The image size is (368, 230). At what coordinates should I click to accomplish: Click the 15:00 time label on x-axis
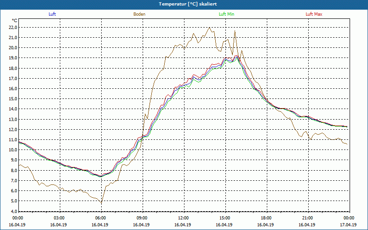[224, 218]
